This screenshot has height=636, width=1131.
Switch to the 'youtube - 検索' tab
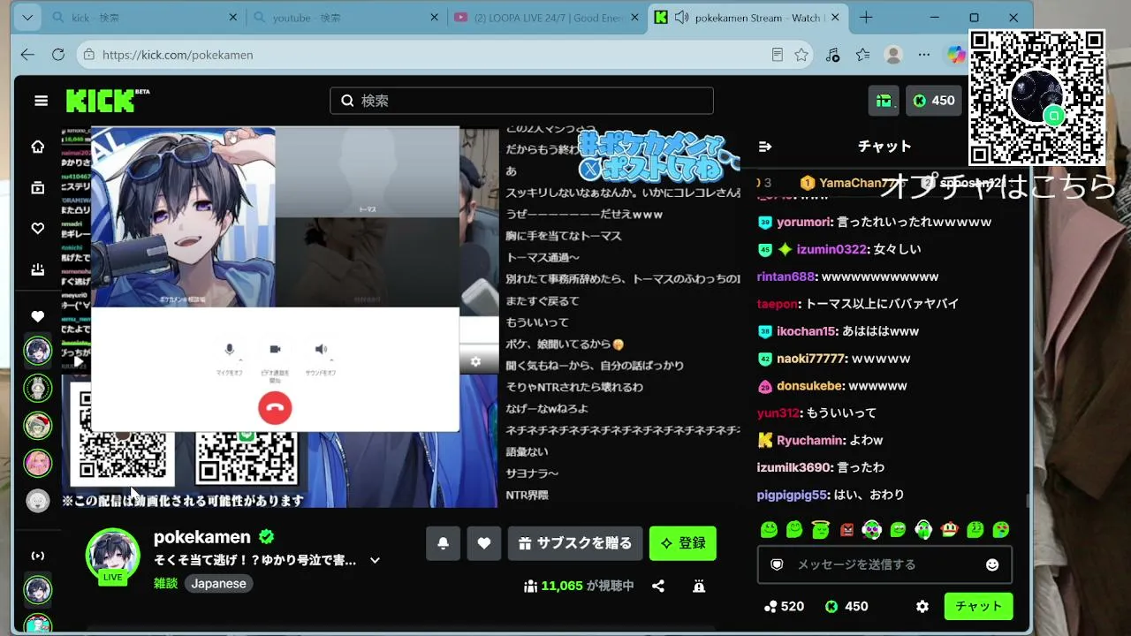[345, 18]
